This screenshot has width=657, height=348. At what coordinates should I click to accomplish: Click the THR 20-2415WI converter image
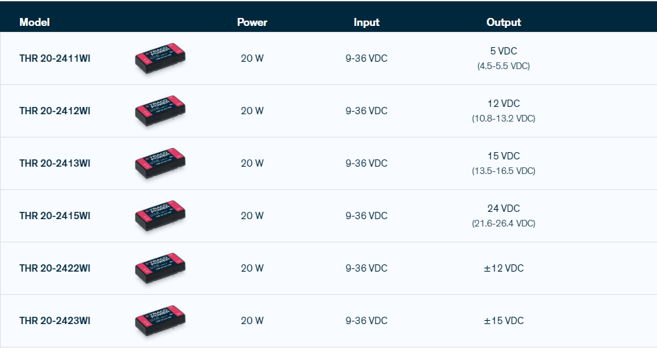160,216
